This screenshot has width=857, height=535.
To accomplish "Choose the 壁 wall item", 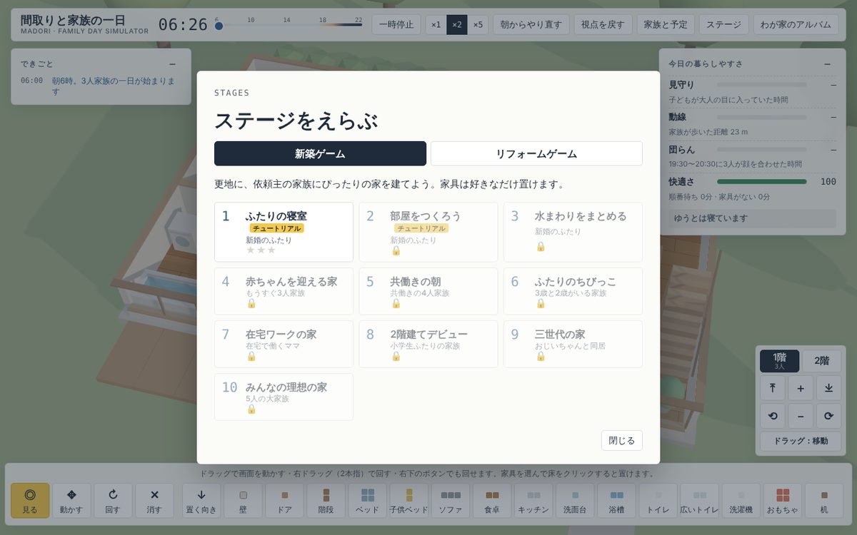I will [x=243, y=501].
